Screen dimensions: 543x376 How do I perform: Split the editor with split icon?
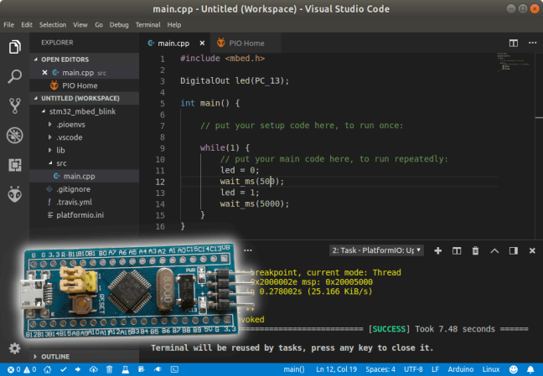coord(513,43)
